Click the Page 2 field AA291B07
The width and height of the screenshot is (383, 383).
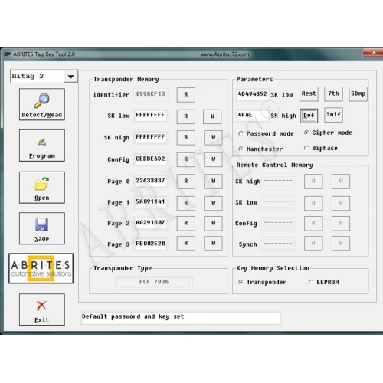[151, 223]
